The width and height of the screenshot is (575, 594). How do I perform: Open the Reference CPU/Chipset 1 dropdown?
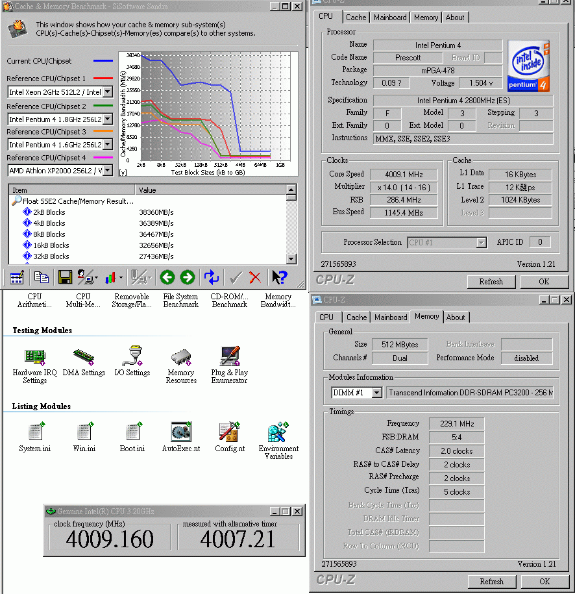pos(108,92)
